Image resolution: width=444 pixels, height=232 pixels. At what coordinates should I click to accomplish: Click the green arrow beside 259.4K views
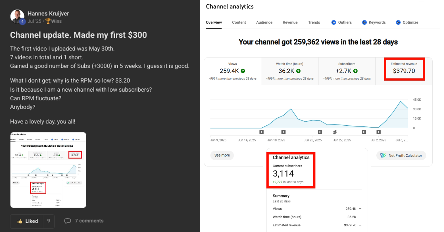tap(243, 71)
